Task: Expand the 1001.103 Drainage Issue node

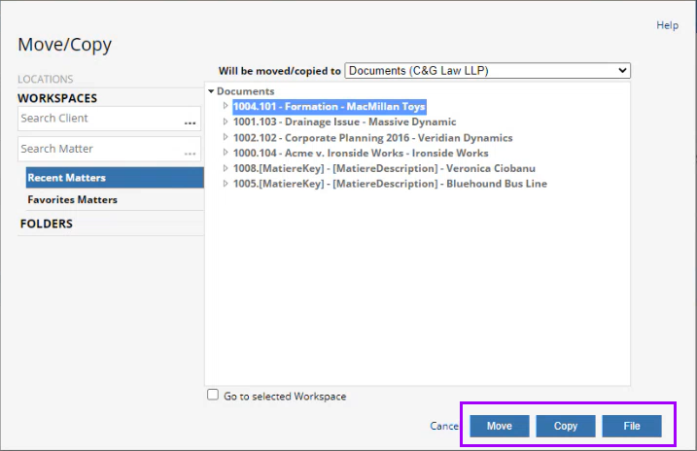Action: point(226,122)
